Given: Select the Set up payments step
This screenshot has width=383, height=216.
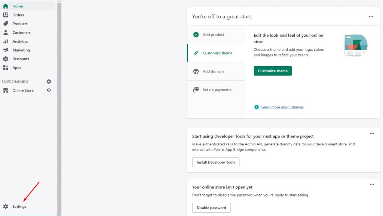Looking at the screenshot, I should pos(216,90).
